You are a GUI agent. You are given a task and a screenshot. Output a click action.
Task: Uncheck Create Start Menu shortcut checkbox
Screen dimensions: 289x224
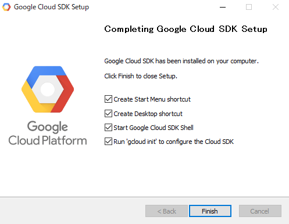tap(108, 99)
